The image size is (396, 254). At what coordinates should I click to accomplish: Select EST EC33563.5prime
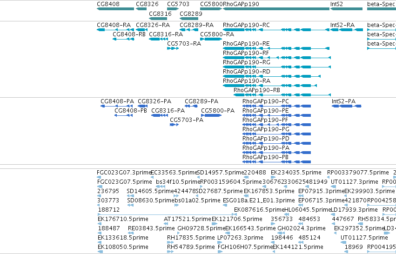pos(152,177)
